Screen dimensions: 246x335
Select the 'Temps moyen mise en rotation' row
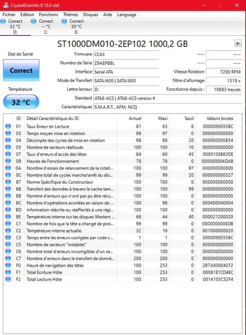120,133
